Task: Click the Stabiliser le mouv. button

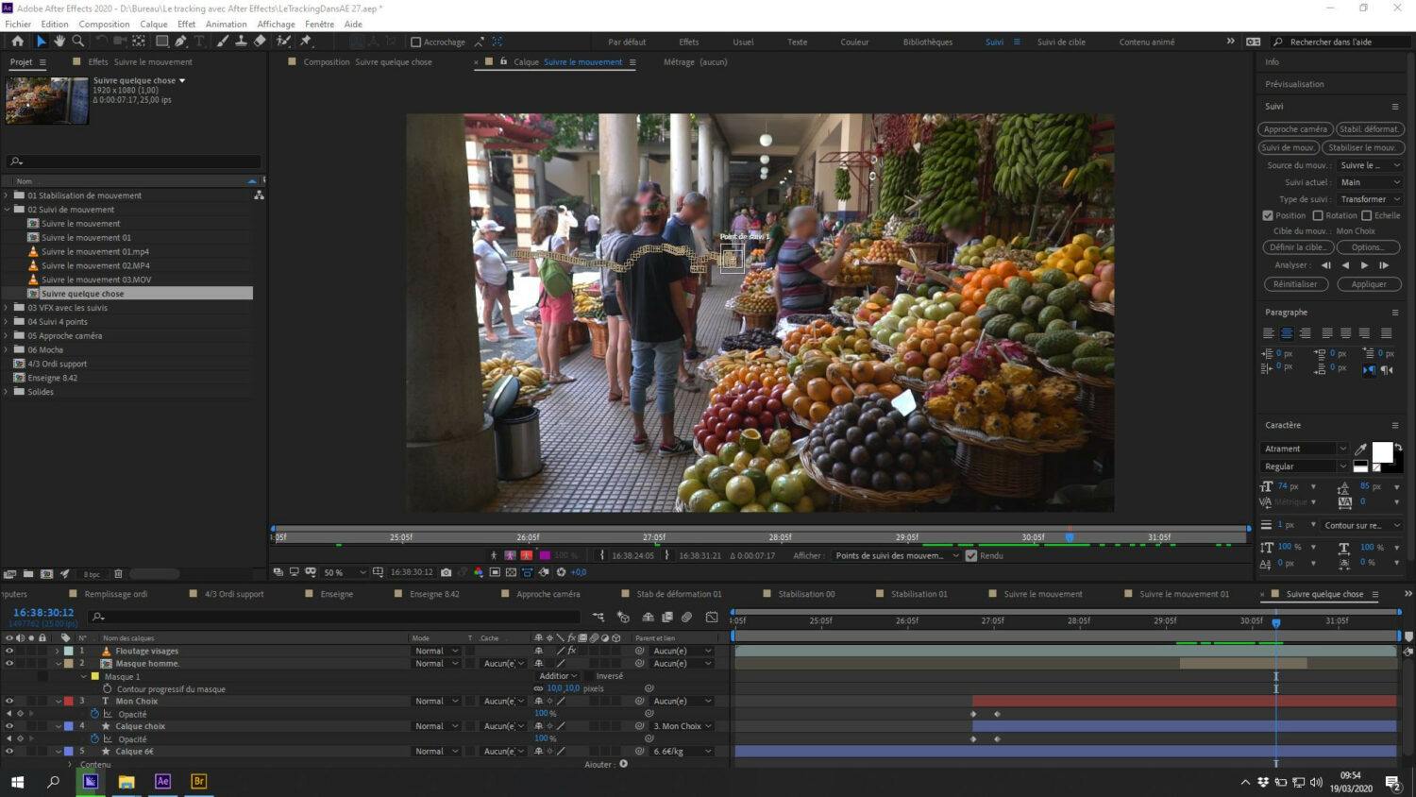Action: [x=1362, y=147]
